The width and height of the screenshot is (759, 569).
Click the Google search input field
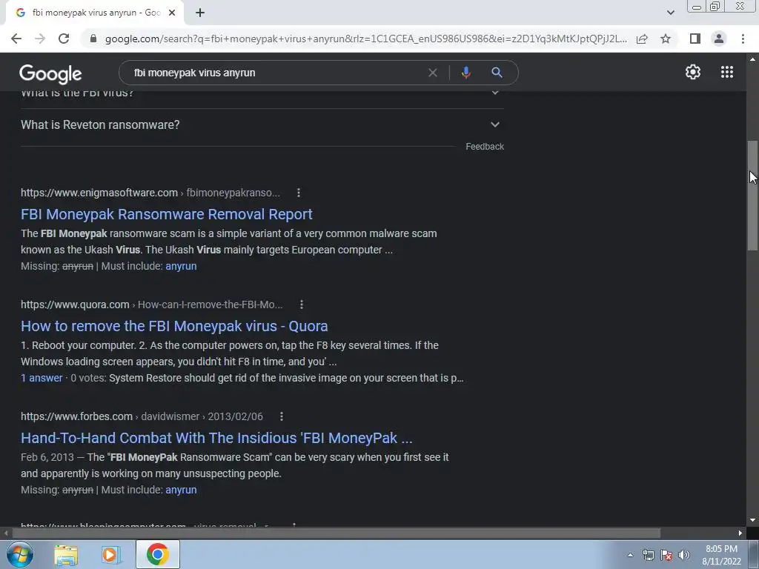[276, 73]
